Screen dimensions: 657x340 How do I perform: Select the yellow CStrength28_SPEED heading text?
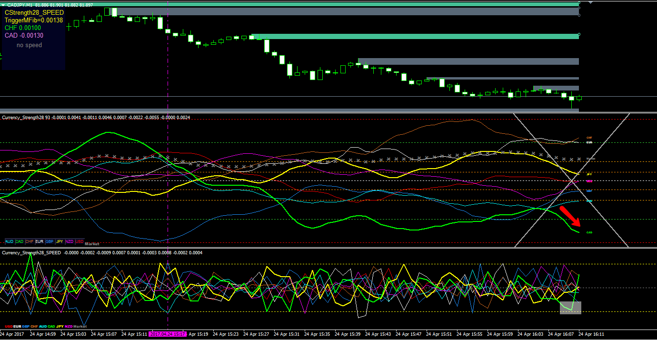[34, 13]
